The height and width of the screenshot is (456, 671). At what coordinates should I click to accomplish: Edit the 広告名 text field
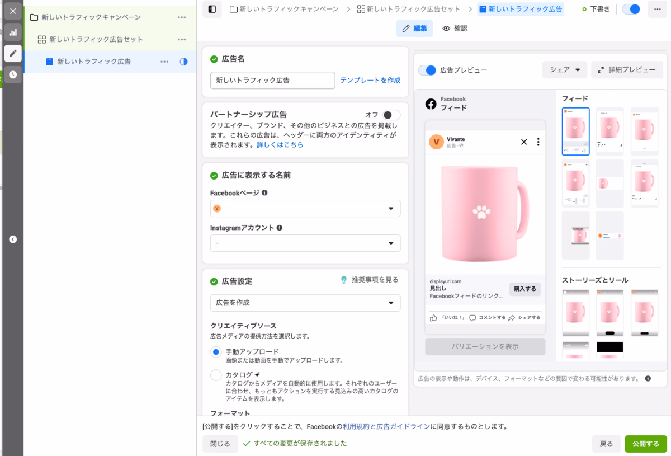[x=273, y=80]
